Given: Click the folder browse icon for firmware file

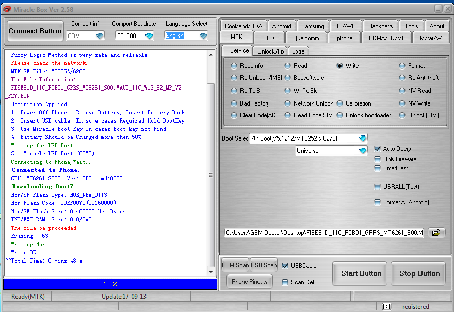Looking at the screenshot, I should coord(436,233).
